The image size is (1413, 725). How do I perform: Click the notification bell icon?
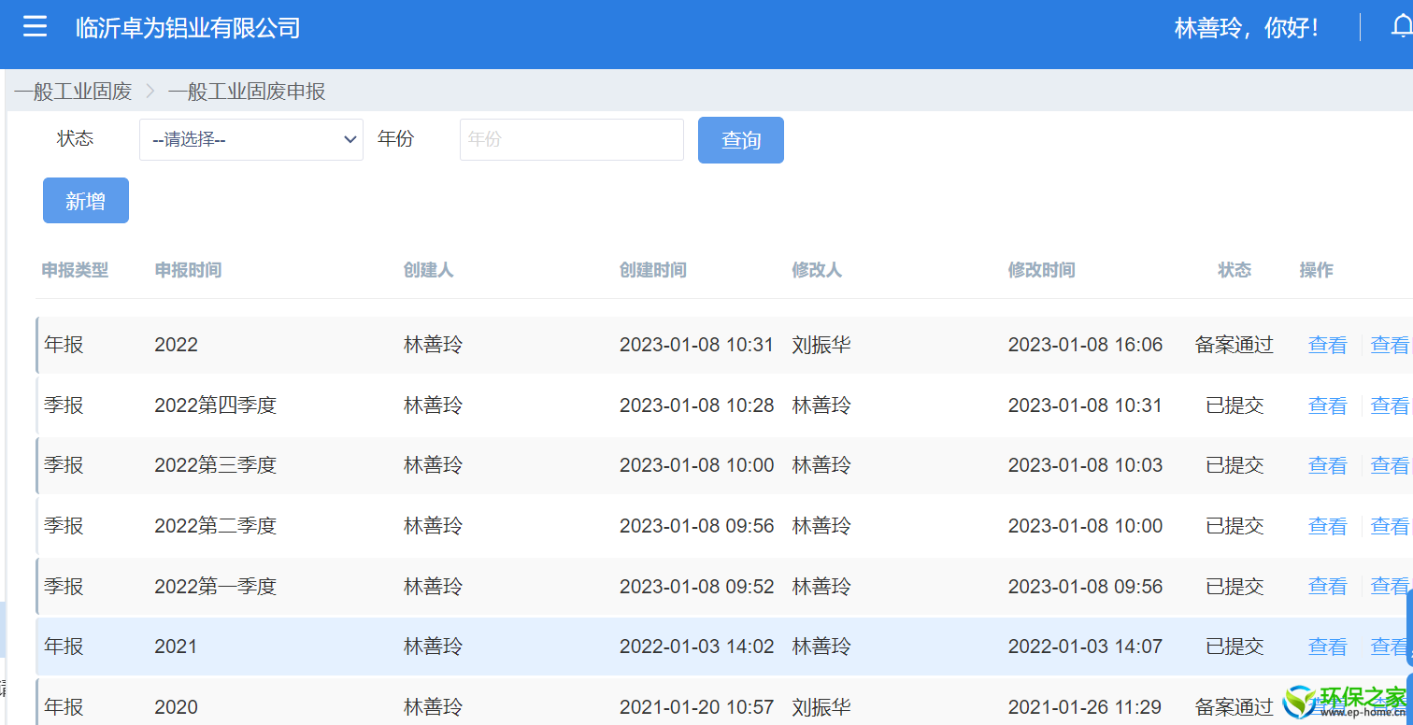coord(1403,26)
